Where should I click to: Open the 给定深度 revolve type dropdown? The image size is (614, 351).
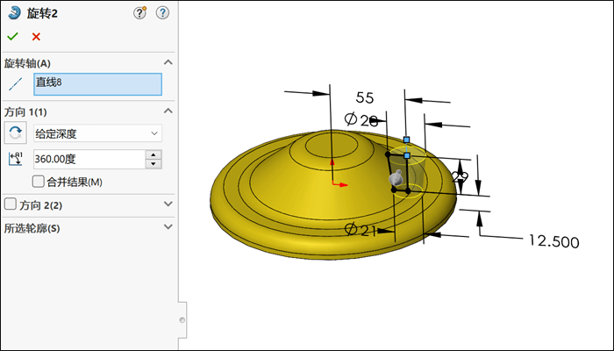97,133
